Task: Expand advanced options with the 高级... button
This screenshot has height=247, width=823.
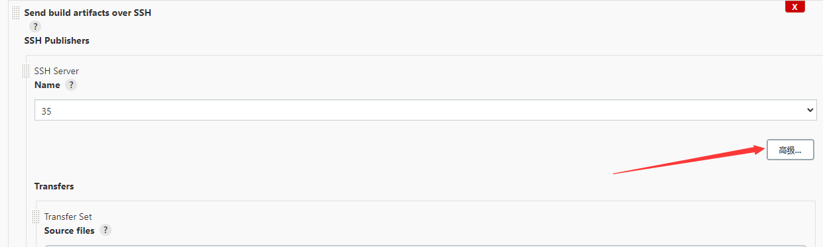Action: coord(790,150)
